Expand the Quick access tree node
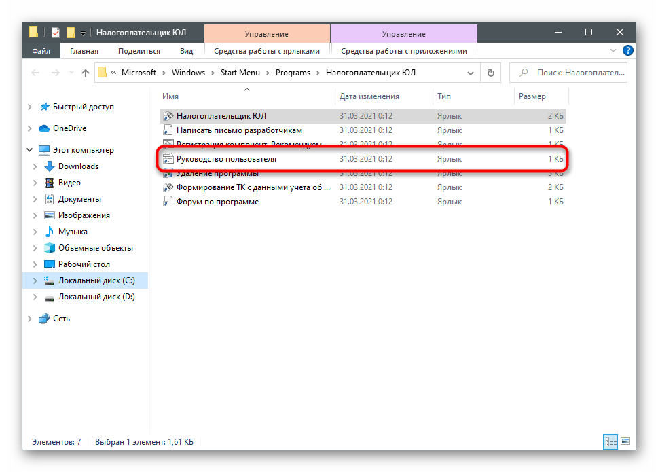This screenshot has width=658, height=472. pyautogui.click(x=29, y=107)
